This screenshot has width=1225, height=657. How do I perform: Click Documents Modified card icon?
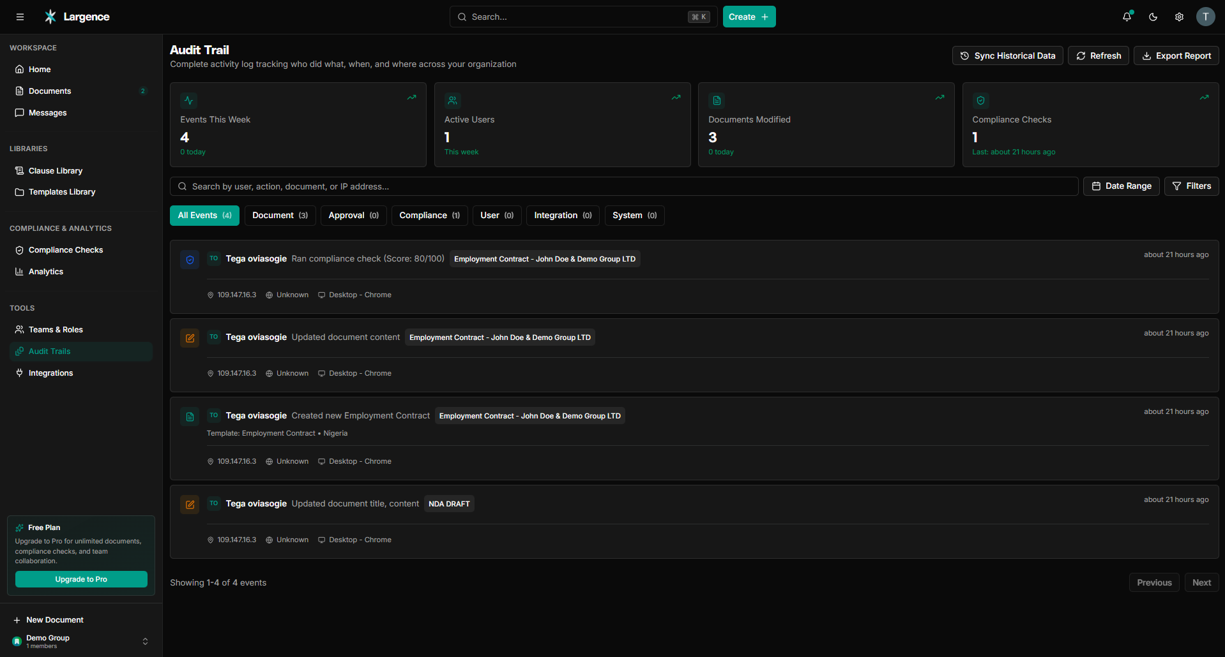click(717, 101)
